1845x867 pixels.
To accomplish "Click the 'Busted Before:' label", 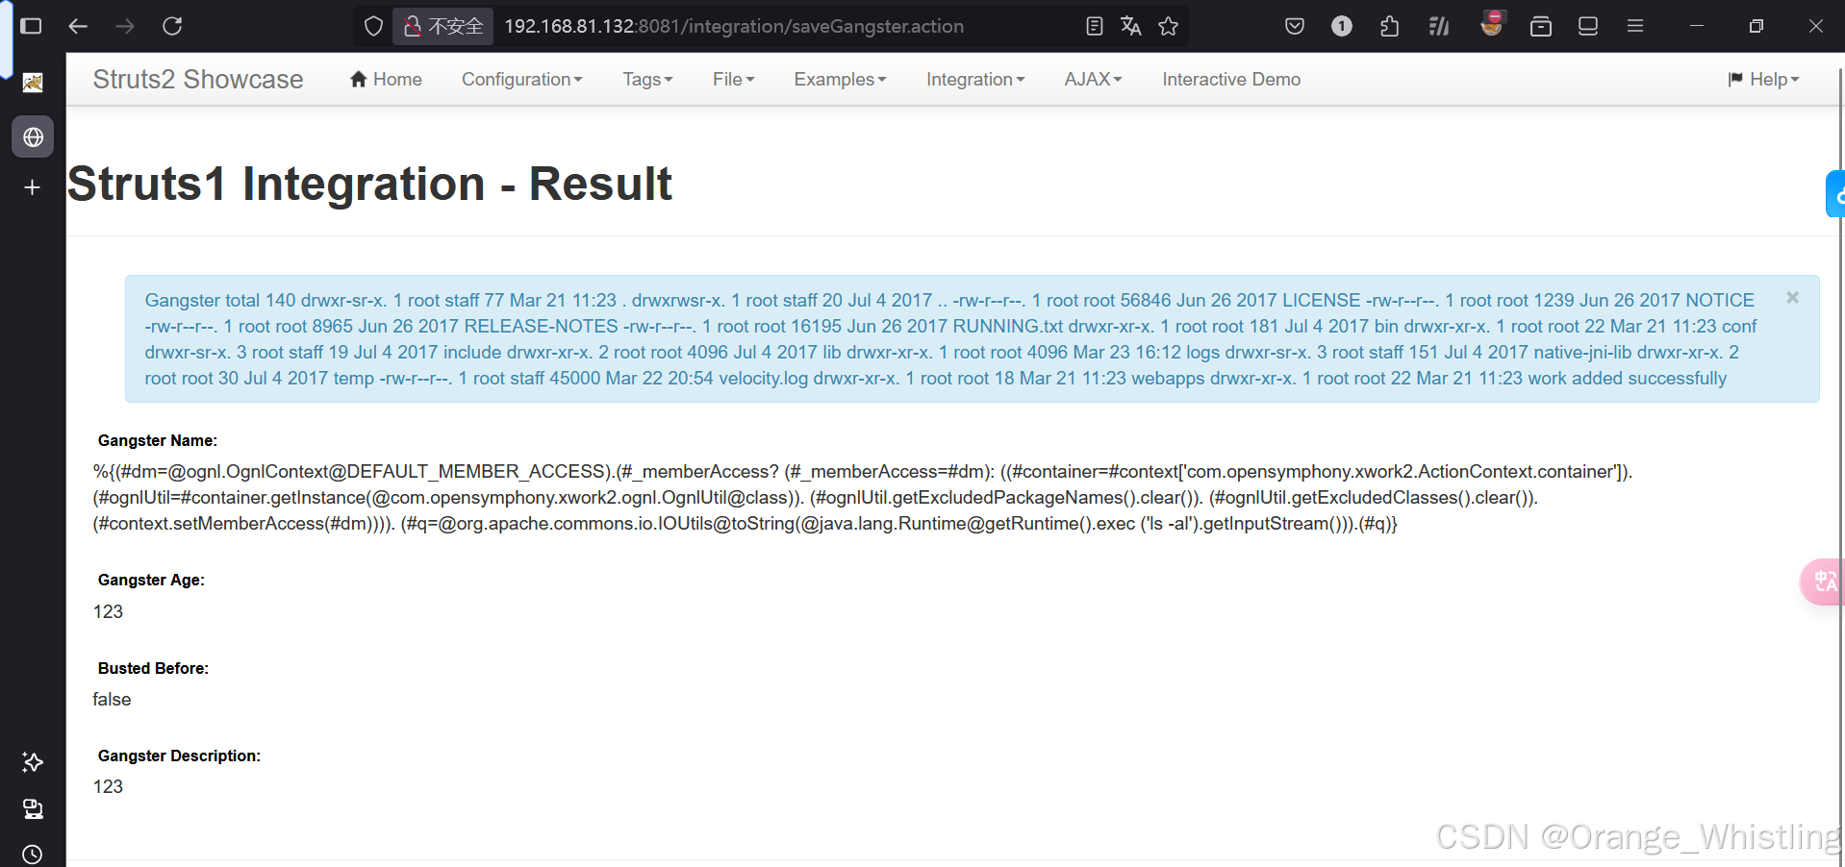I will point(153,669).
